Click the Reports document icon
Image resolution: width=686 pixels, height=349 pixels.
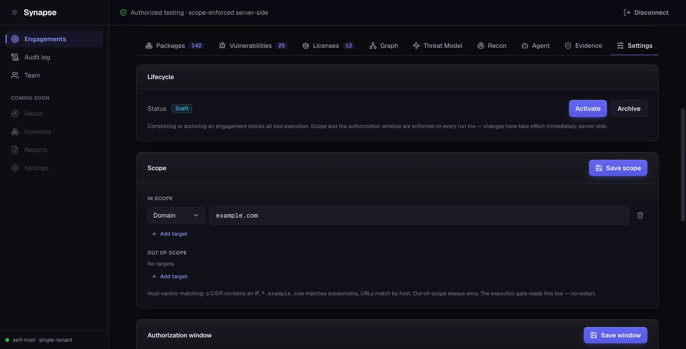click(x=15, y=150)
